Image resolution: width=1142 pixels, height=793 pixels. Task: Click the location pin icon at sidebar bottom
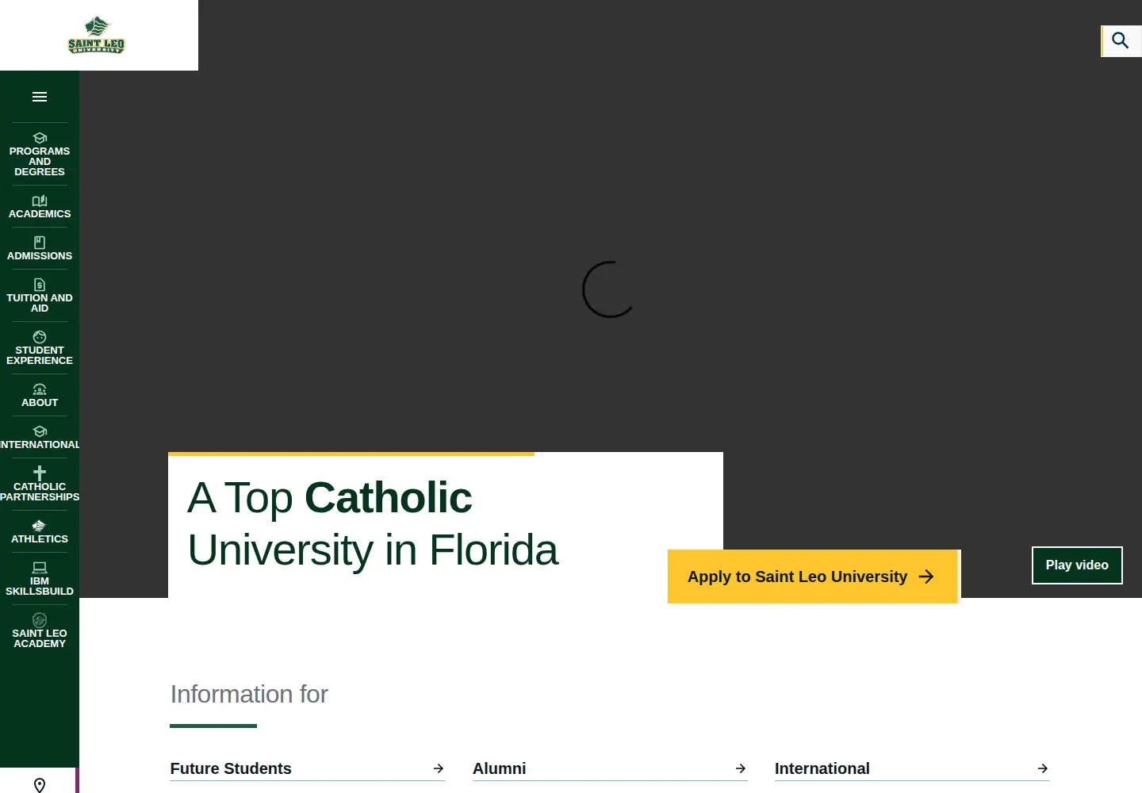[x=40, y=785]
